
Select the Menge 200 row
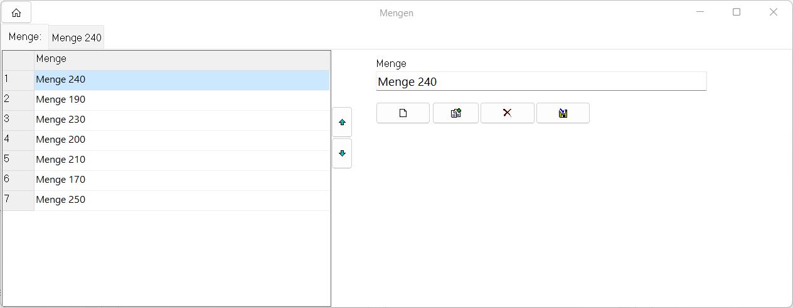point(182,140)
